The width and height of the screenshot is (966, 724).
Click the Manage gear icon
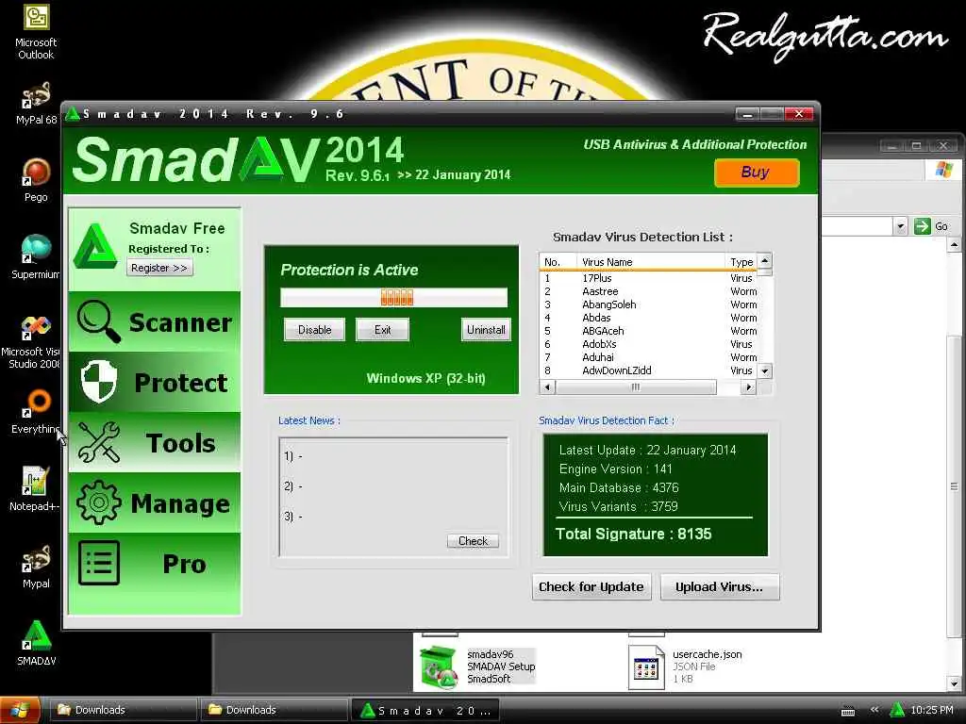point(98,502)
